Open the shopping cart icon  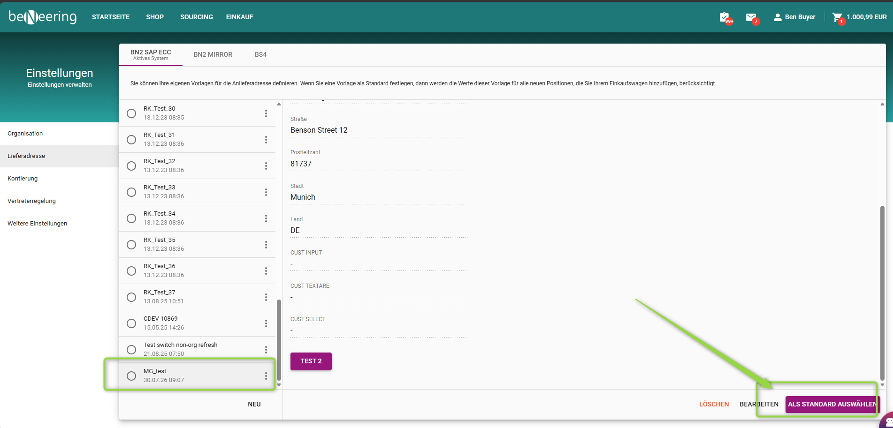[837, 17]
